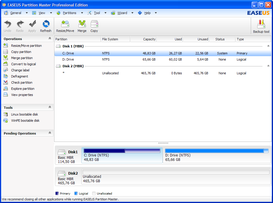Click the Disk 1 (MBR) drive icon in list
Viewport: 273px width, 203px height.
point(58,46)
